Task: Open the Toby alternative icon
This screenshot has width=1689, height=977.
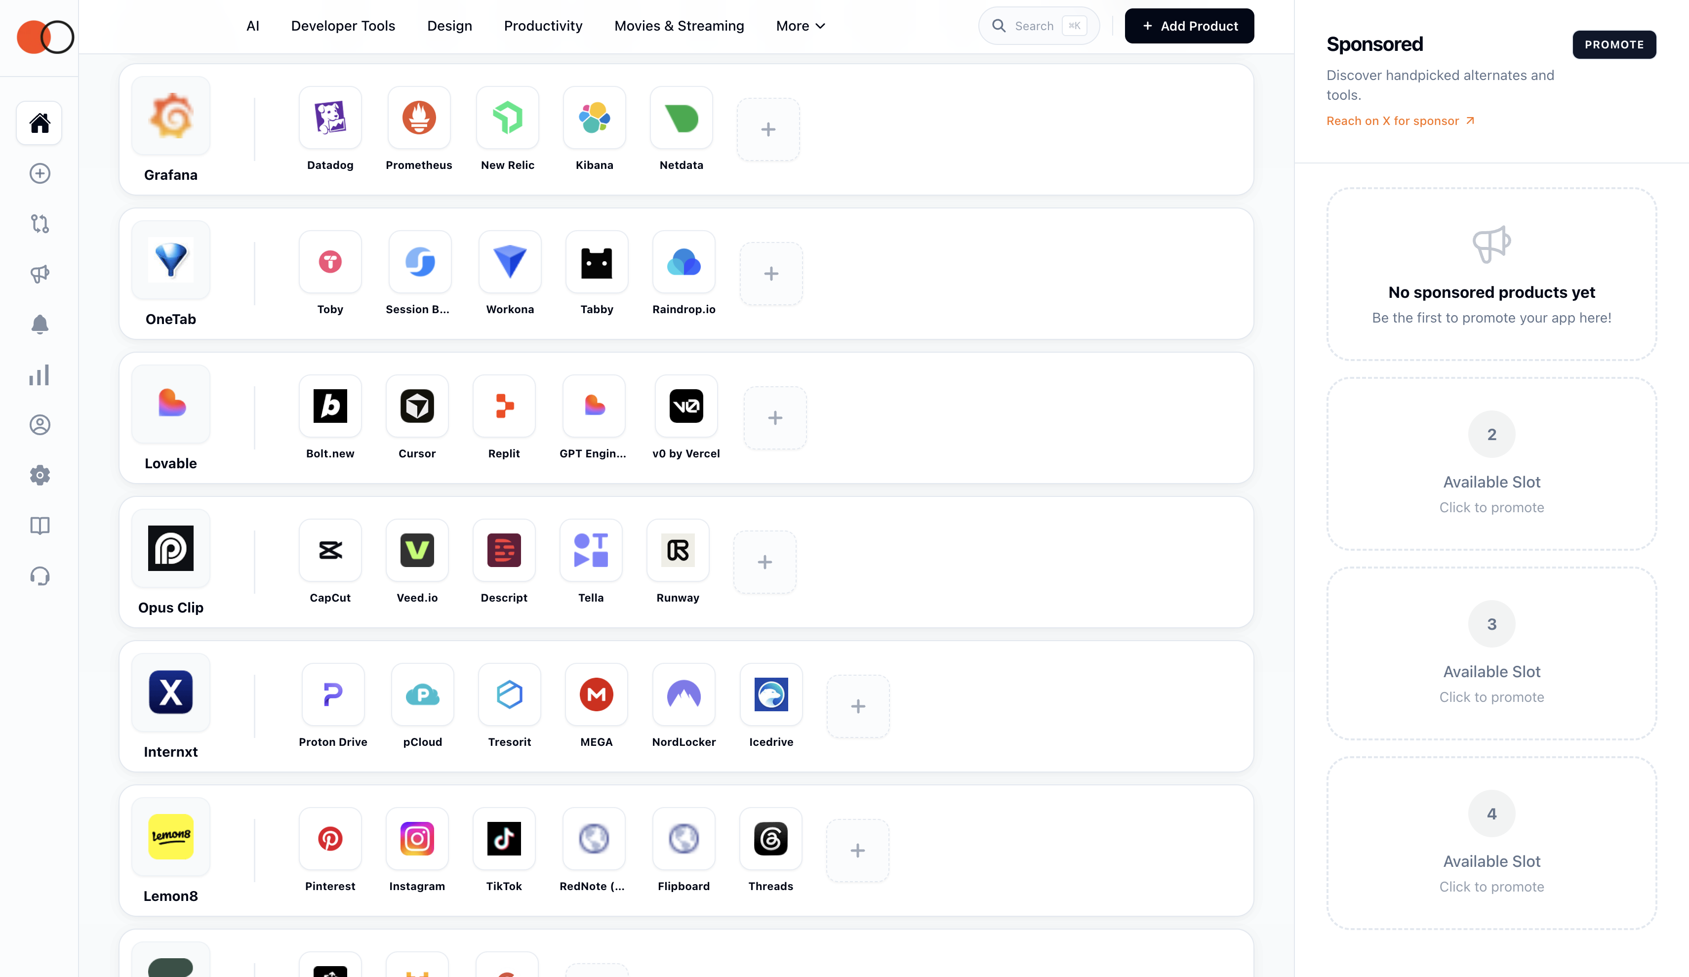Action: [330, 262]
